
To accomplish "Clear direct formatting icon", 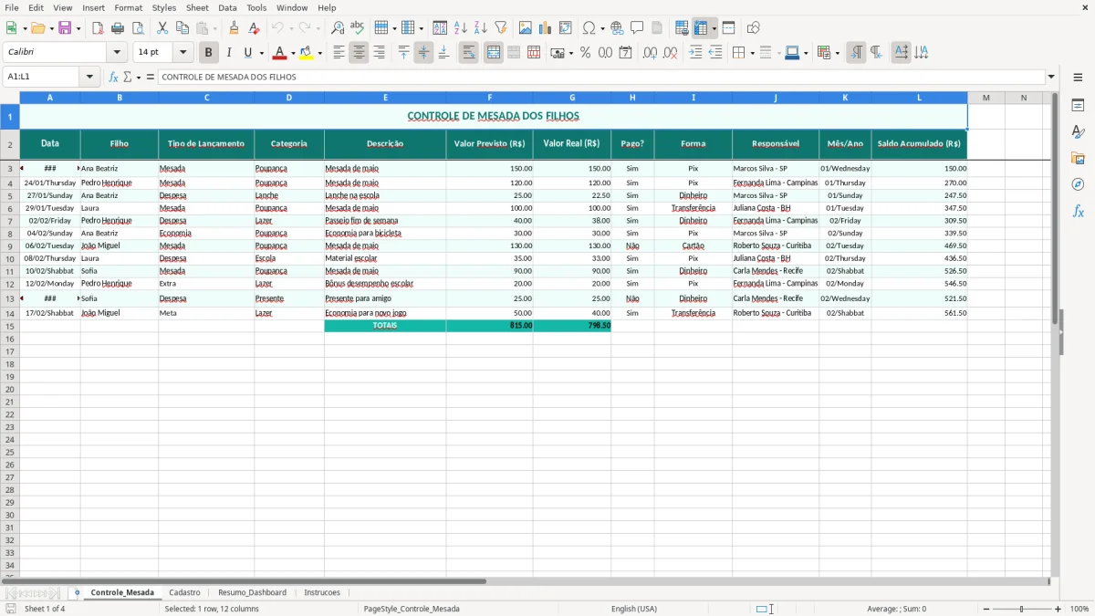I will click(254, 28).
